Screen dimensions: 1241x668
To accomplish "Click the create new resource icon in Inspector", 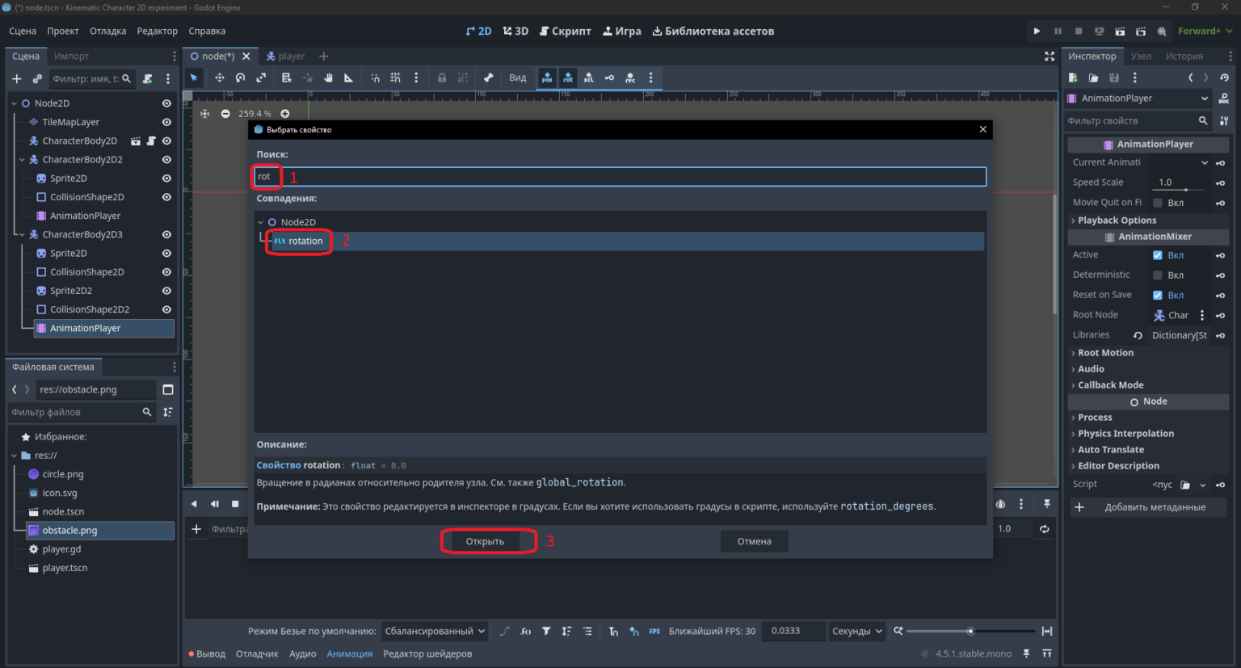I will point(1073,78).
